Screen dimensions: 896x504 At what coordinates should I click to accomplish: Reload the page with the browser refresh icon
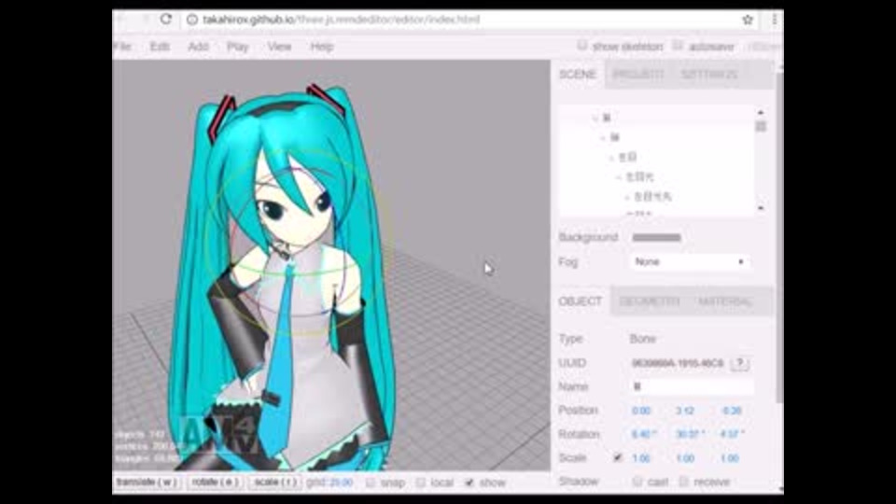[166, 20]
